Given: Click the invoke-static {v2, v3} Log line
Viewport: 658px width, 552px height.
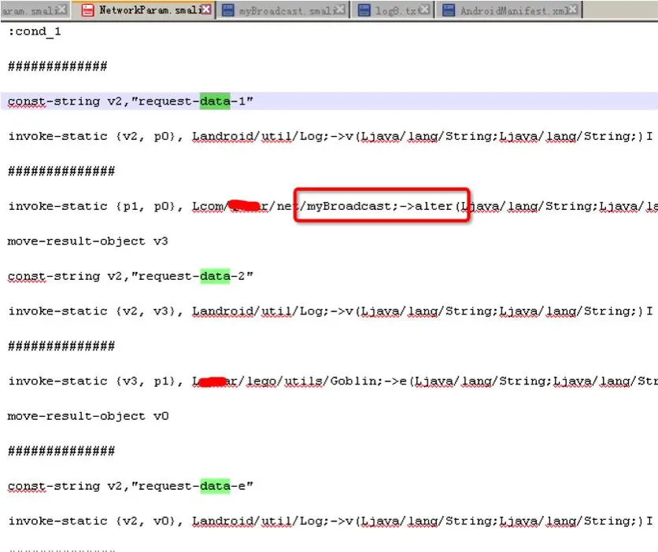Looking at the screenshot, I should pos(331,311).
